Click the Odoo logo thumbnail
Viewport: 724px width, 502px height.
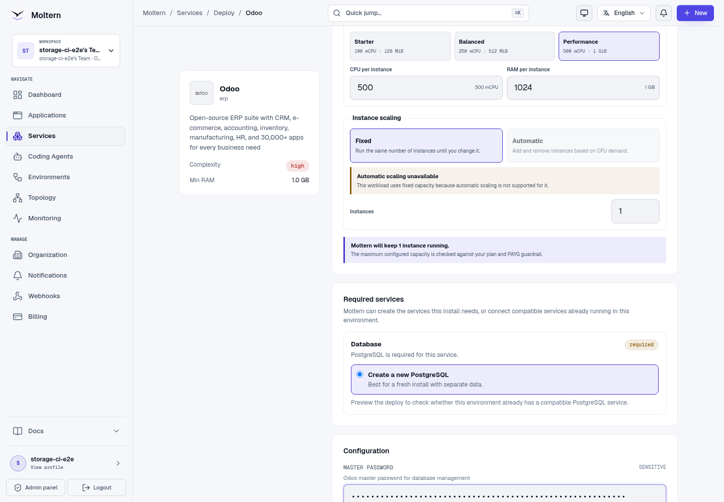202,93
